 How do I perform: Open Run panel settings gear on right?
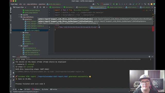point(150,57)
